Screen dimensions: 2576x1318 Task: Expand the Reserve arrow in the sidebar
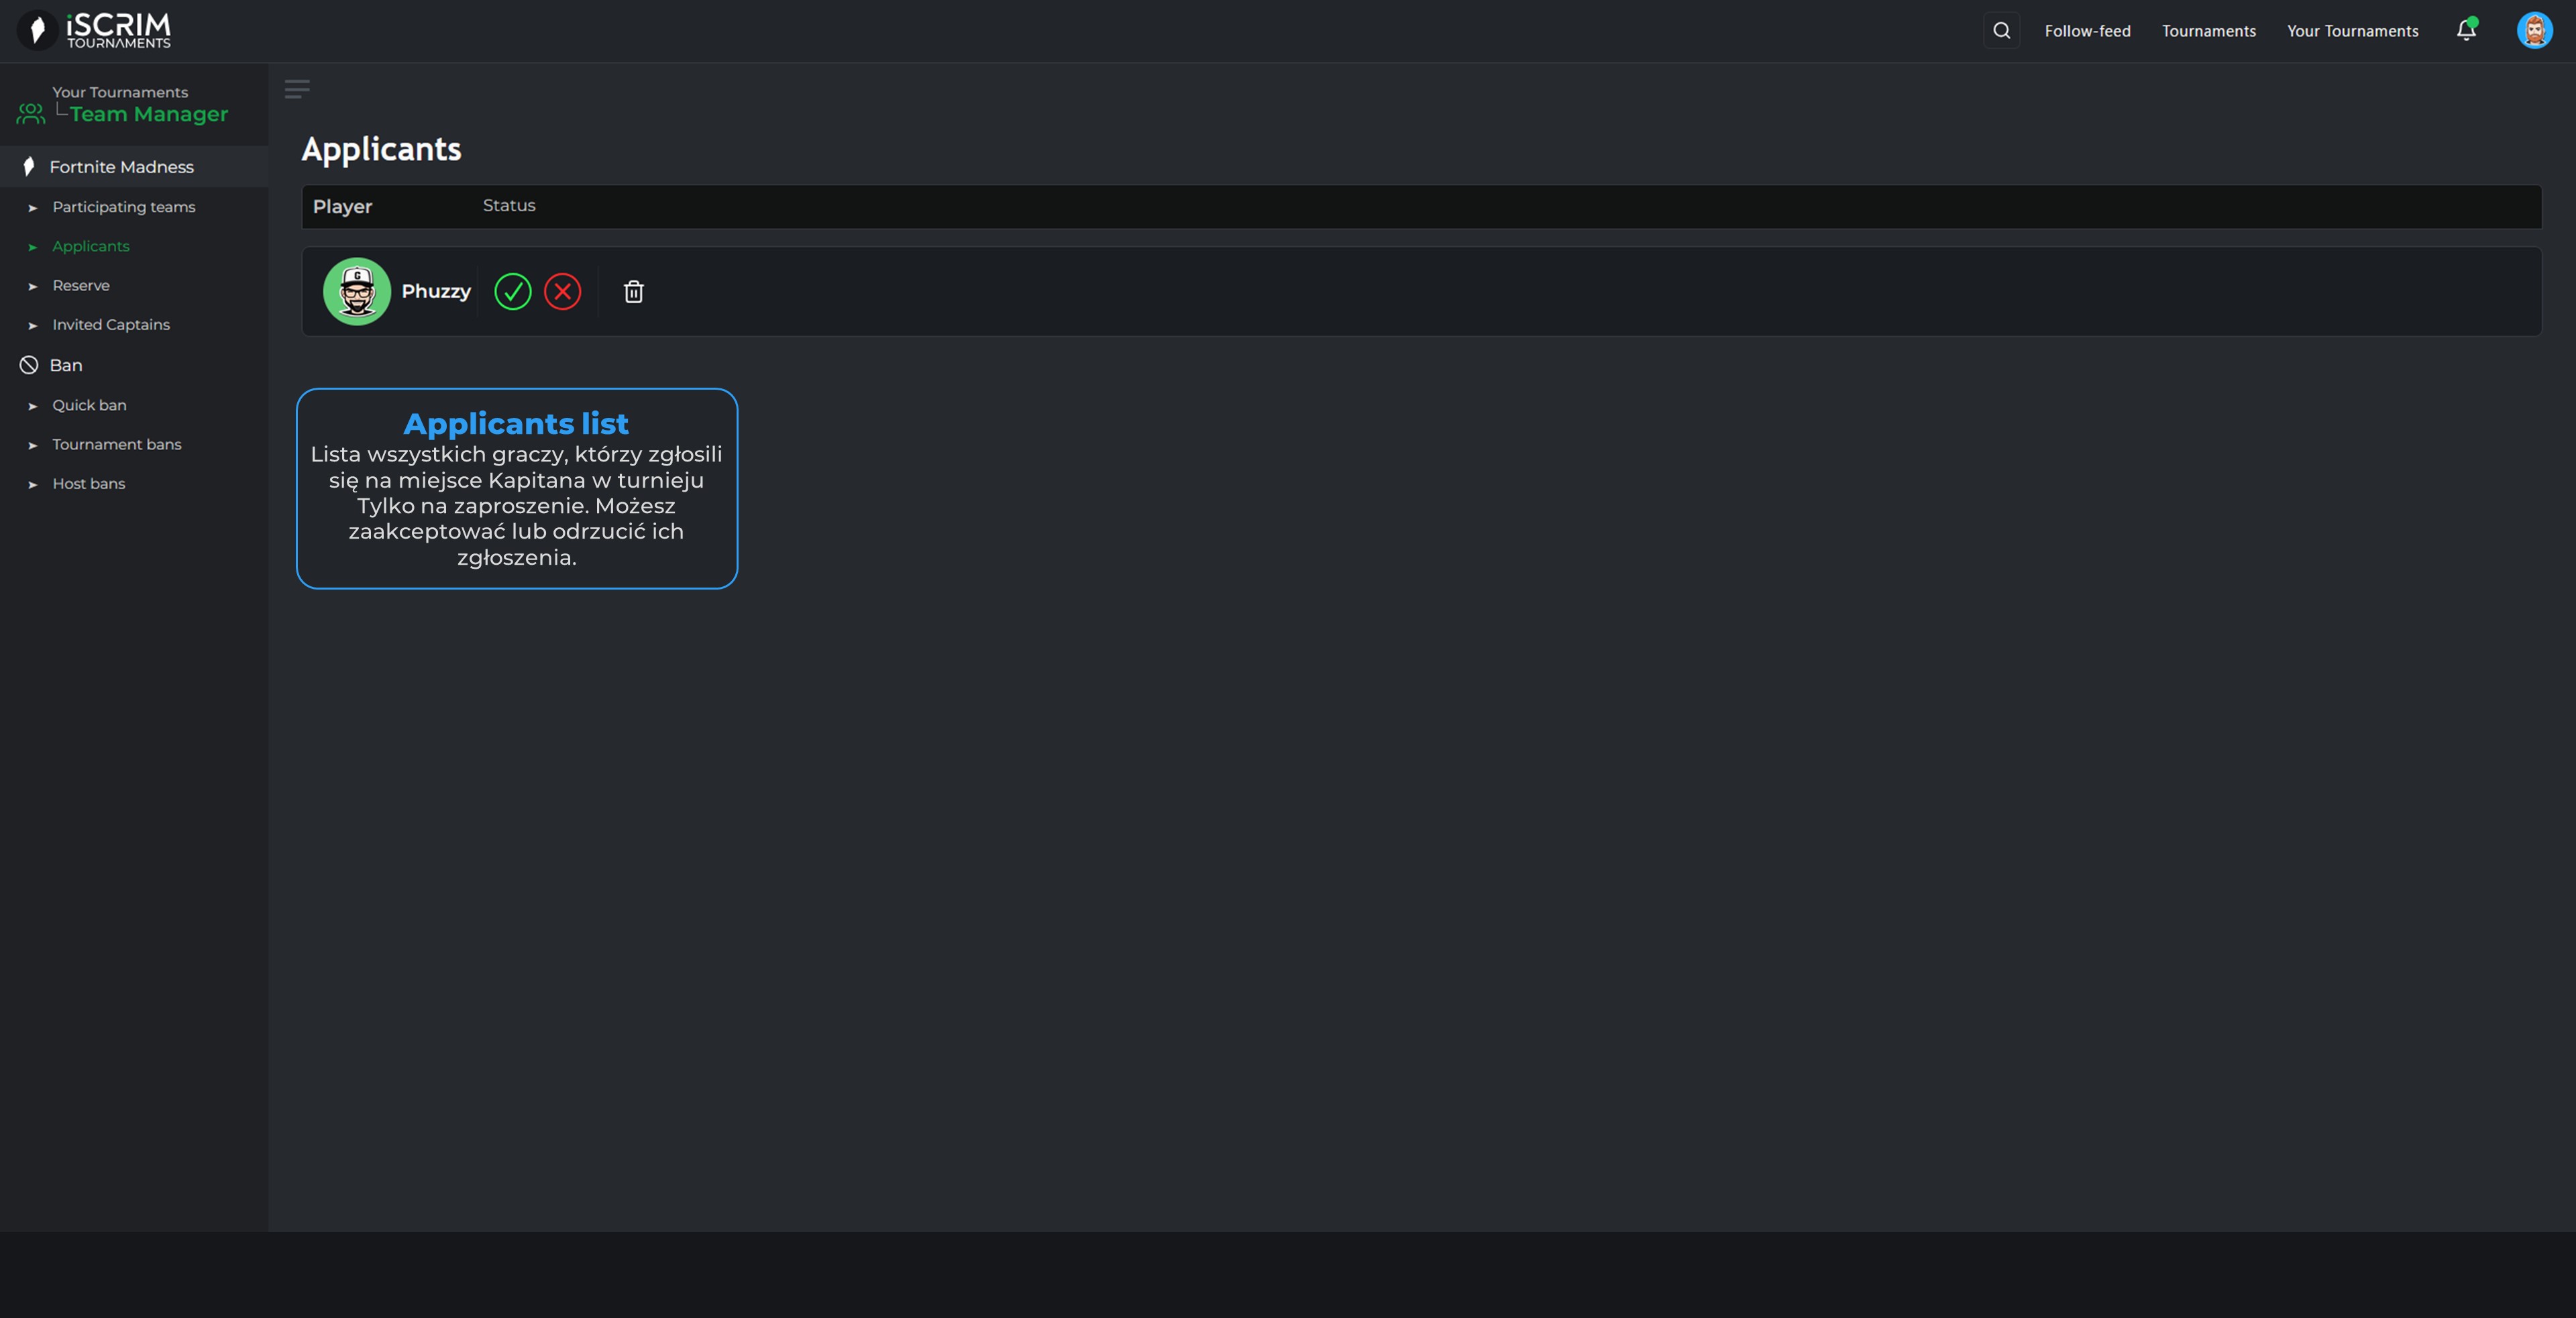pos(33,287)
